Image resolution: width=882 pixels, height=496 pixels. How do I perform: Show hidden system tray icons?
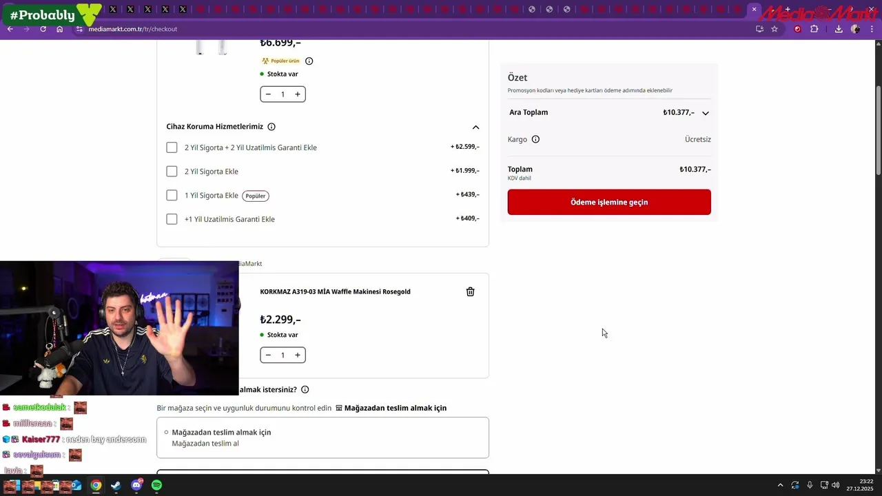pyautogui.click(x=780, y=486)
